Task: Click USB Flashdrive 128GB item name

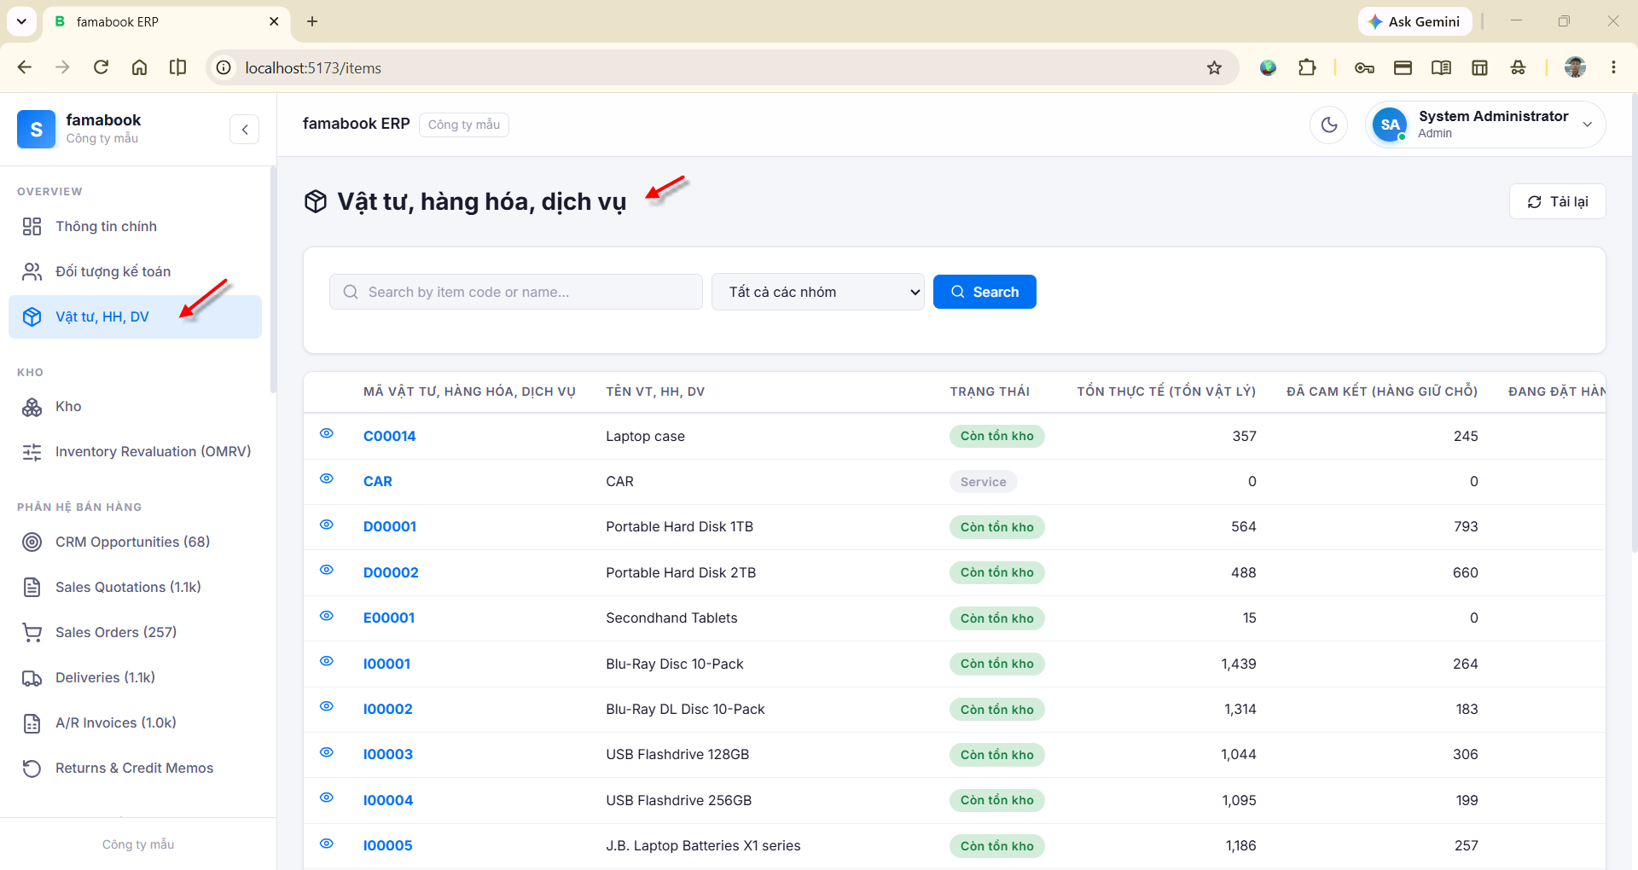Action: click(x=677, y=754)
